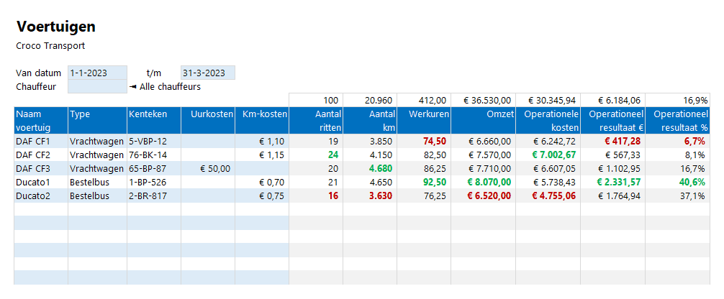Select the DAF CF1 vehicle name cell

click(40, 141)
